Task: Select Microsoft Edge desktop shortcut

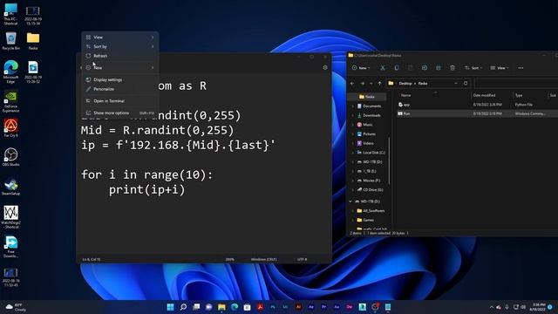Action: click(x=10, y=72)
